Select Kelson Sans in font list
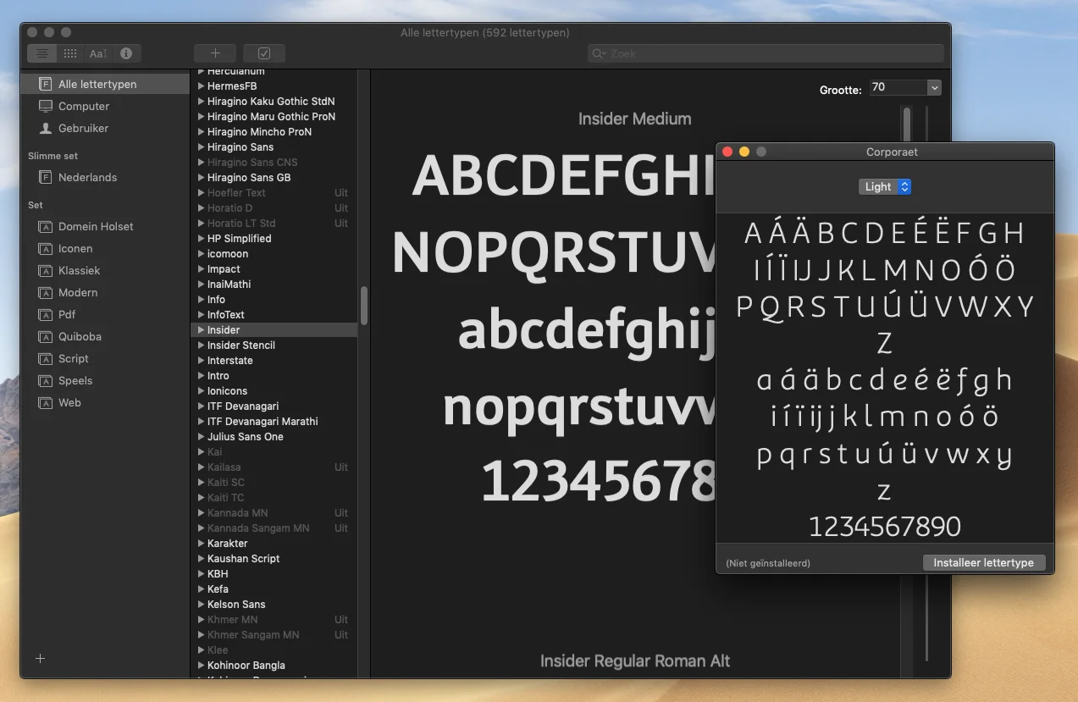 pos(274,605)
